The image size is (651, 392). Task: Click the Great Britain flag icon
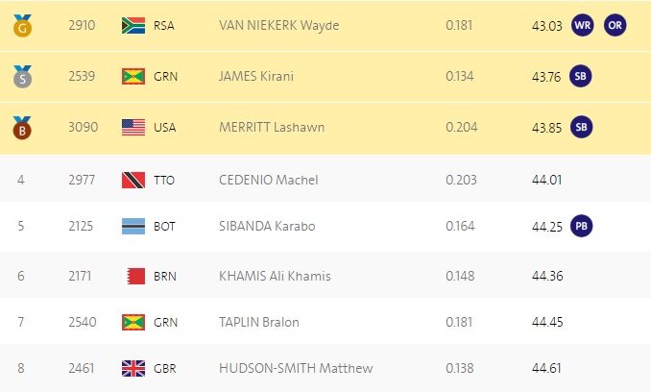(133, 368)
